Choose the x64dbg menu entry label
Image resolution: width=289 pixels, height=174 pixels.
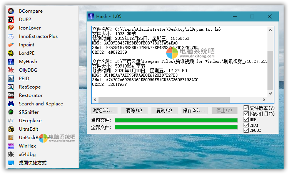click(x=27, y=154)
